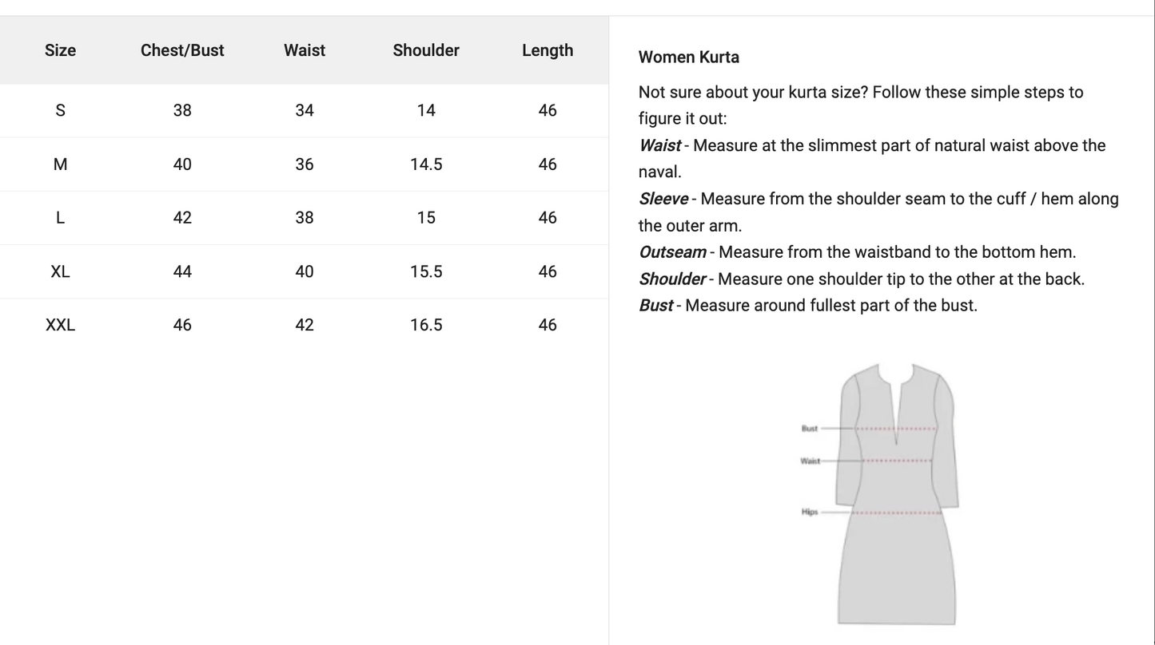
Task: Click the kurta measurement diagram
Action: pyautogui.click(x=896, y=493)
